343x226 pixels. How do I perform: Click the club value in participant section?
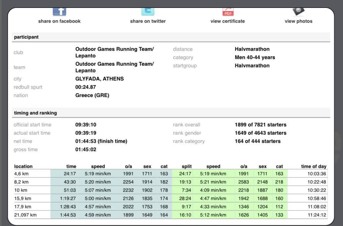tap(115, 52)
